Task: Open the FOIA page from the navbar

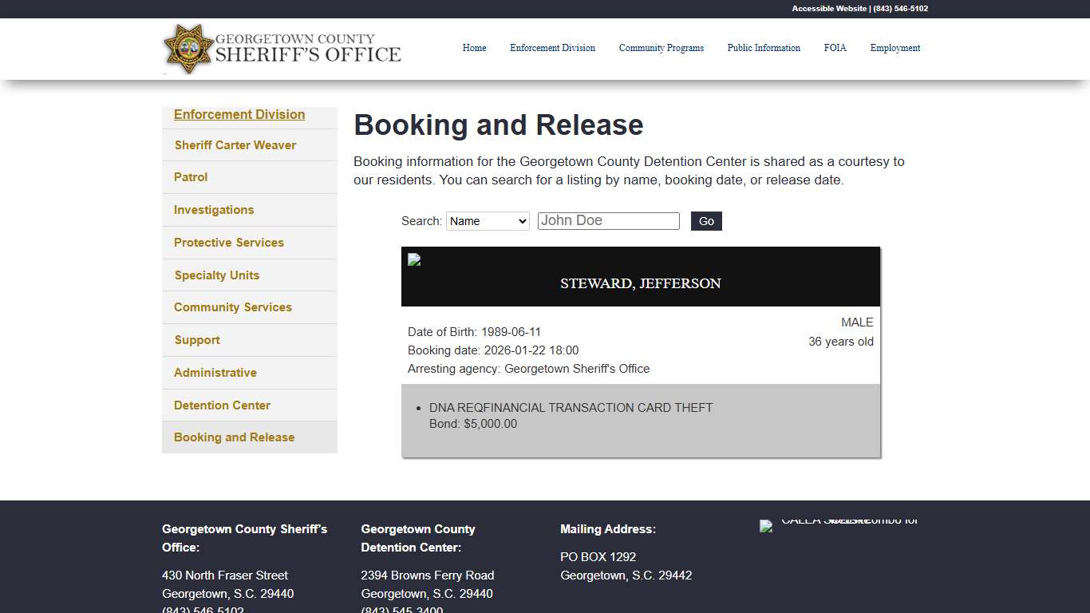Action: [835, 48]
